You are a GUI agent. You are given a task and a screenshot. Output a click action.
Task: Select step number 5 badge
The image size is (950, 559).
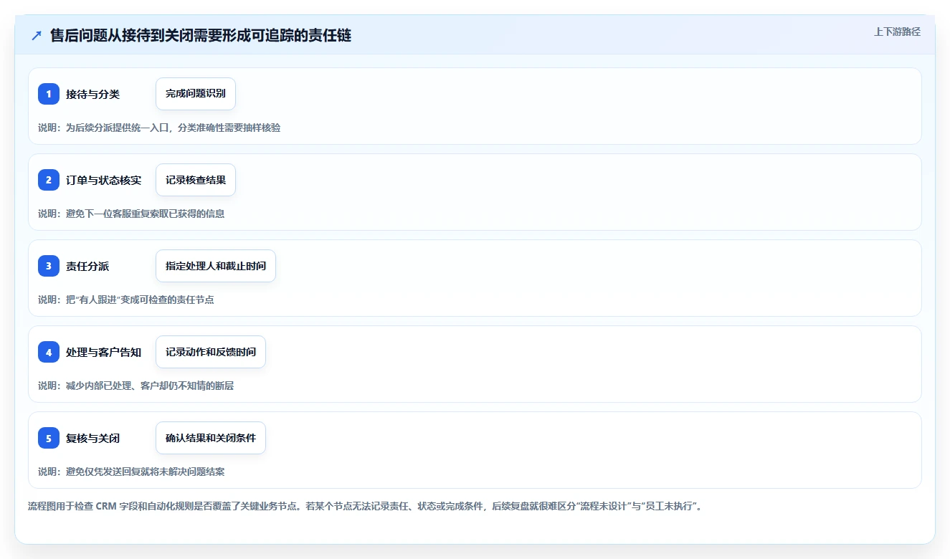pyautogui.click(x=49, y=438)
